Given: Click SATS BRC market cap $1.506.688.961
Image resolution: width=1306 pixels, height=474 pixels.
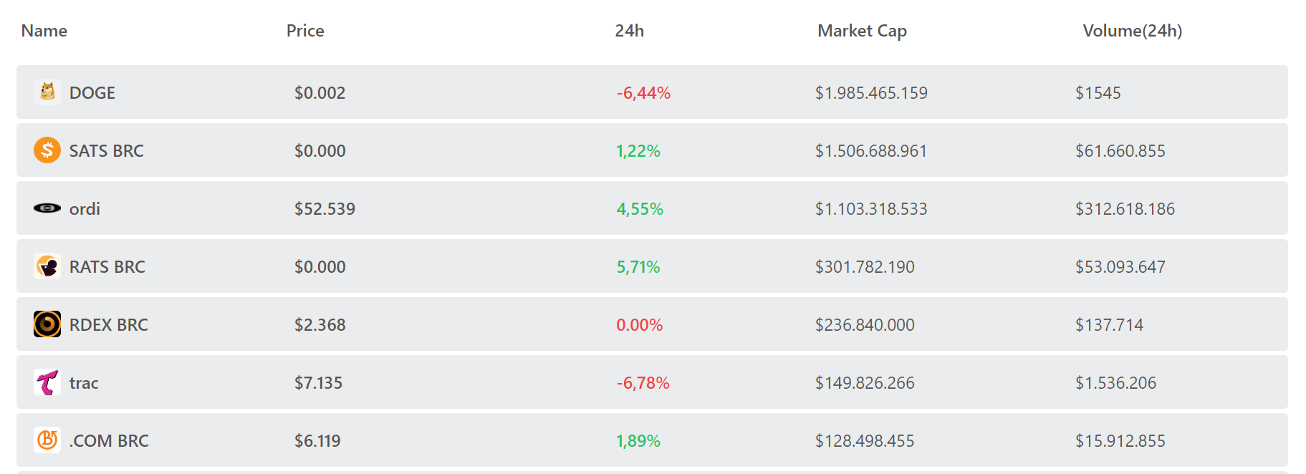Looking at the screenshot, I should pyautogui.click(x=871, y=151).
